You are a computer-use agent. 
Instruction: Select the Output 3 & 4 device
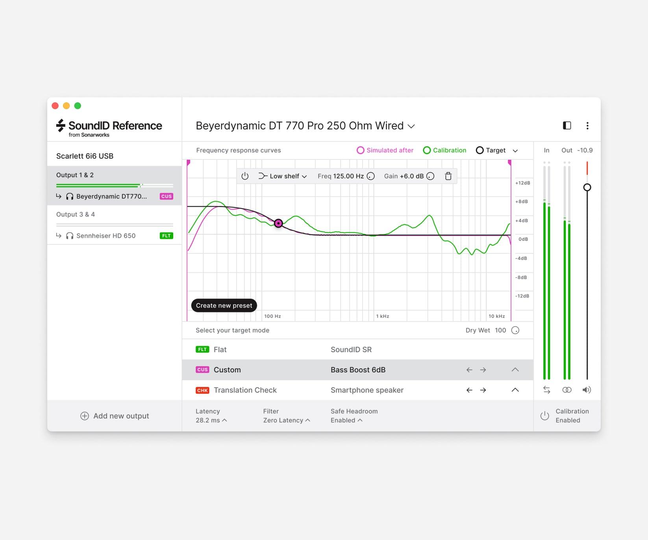click(x=76, y=215)
